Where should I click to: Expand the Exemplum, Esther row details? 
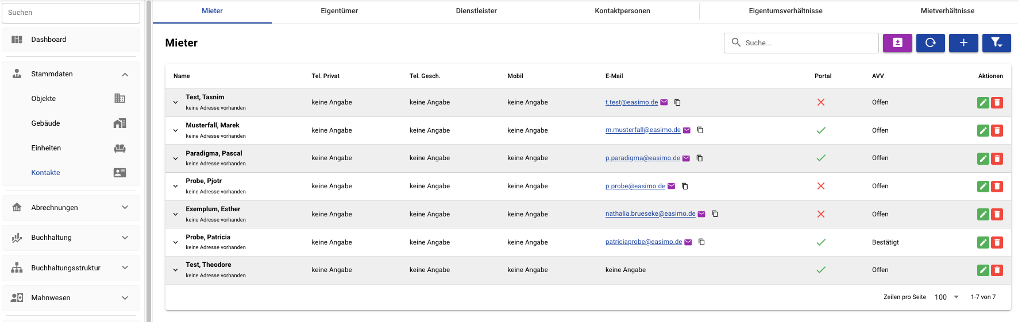pos(176,215)
